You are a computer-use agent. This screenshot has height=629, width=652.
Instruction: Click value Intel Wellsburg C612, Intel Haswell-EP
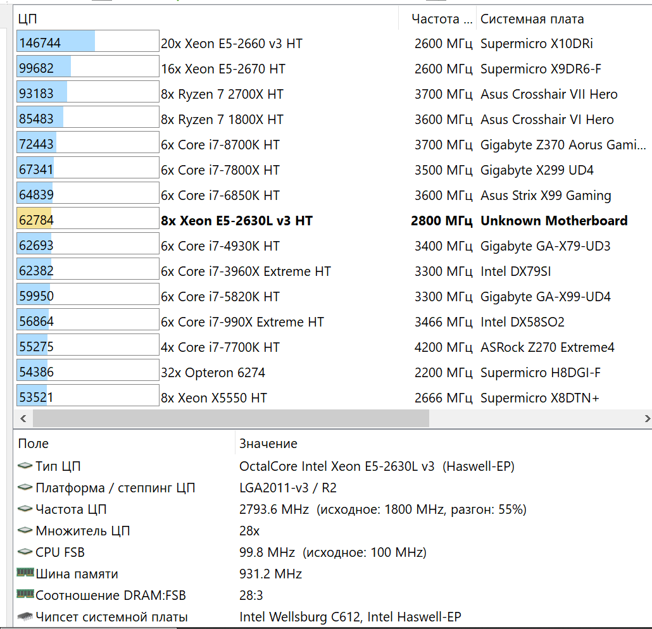tap(350, 617)
